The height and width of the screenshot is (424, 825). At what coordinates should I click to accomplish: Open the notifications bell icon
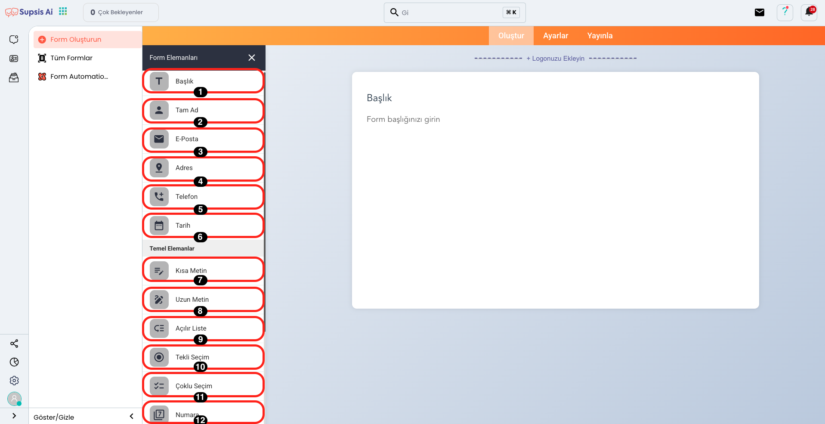coord(809,12)
